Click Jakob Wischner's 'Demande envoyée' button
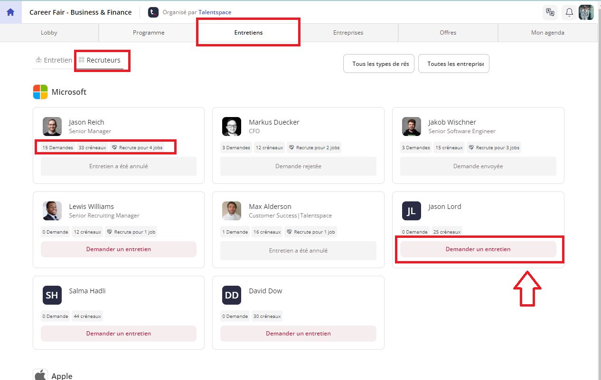 click(x=478, y=166)
